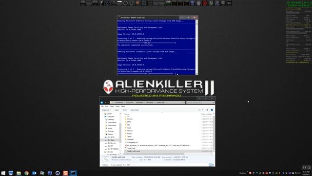The width and height of the screenshot is (312, 176).
Task: Select Documents in navigation pane
Action: pos(111,123)
